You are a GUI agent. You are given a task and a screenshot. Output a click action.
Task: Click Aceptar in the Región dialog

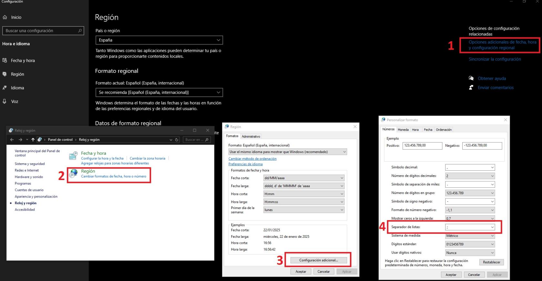tap(301, 272)
